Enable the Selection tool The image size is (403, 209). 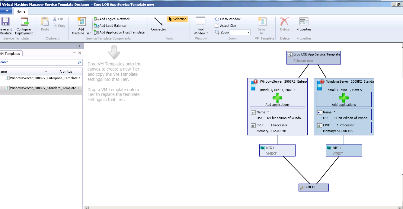click(178, 19)
